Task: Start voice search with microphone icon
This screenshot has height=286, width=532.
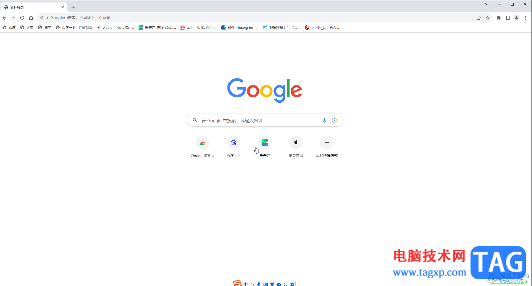Action: click(324, 120)
